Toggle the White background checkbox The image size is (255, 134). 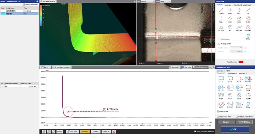[194, 67]
